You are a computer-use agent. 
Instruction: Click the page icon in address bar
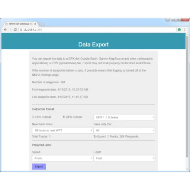point(21,30)
